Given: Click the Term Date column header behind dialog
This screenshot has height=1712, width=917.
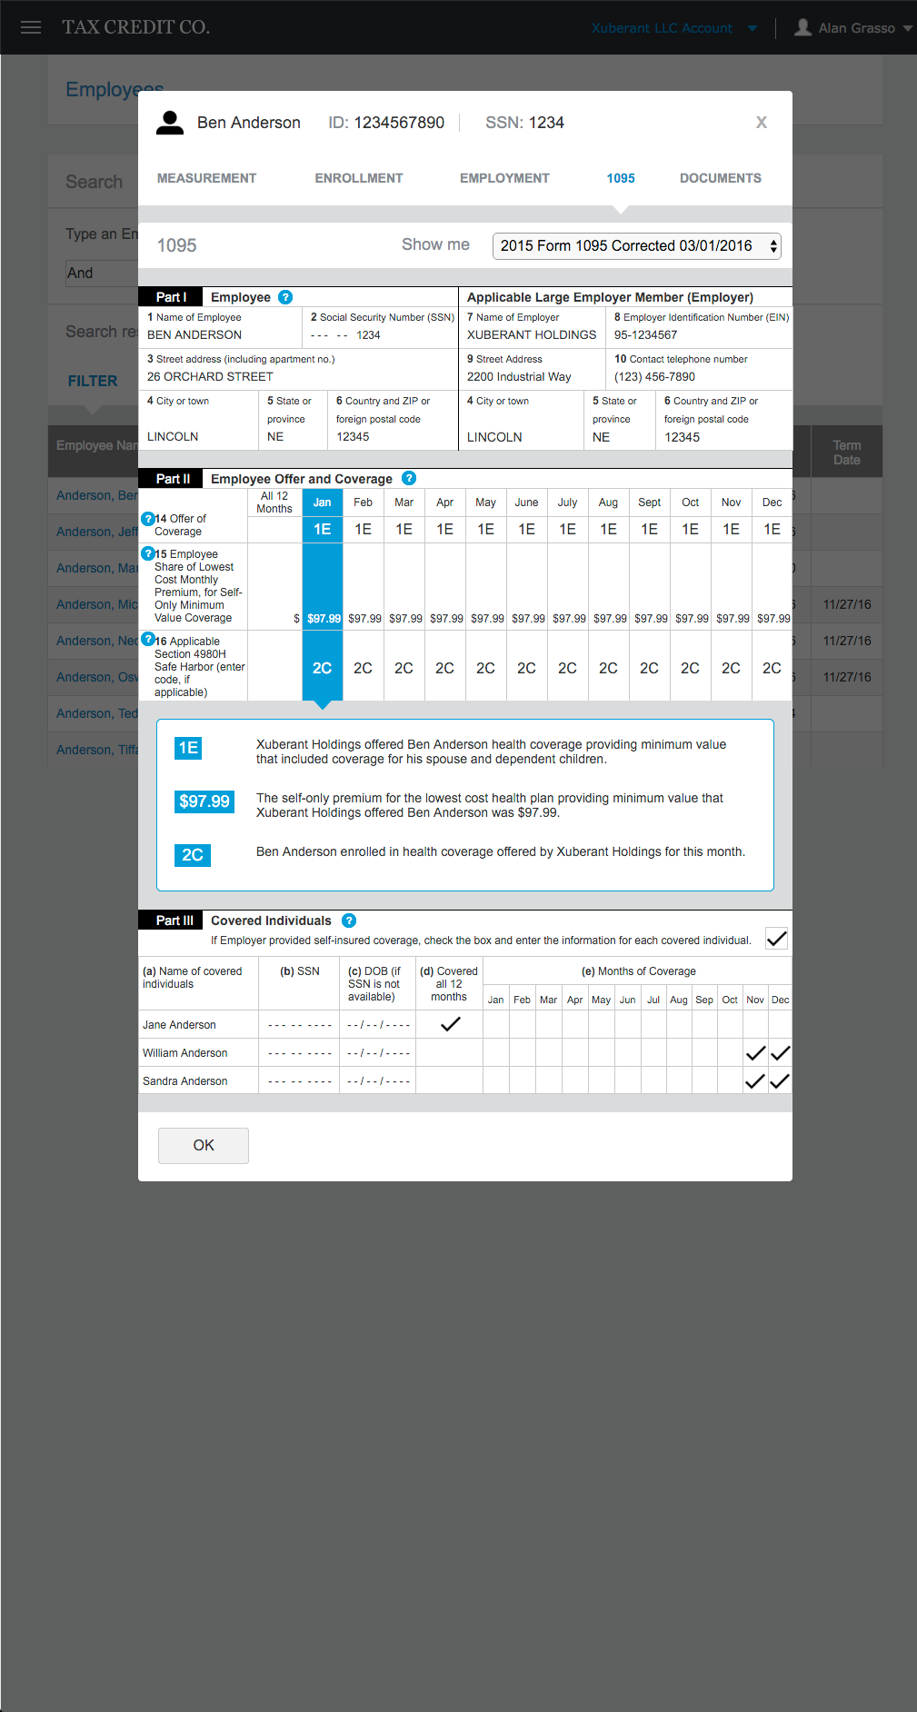Looking at the screenshot, I should tap(847, 453).
